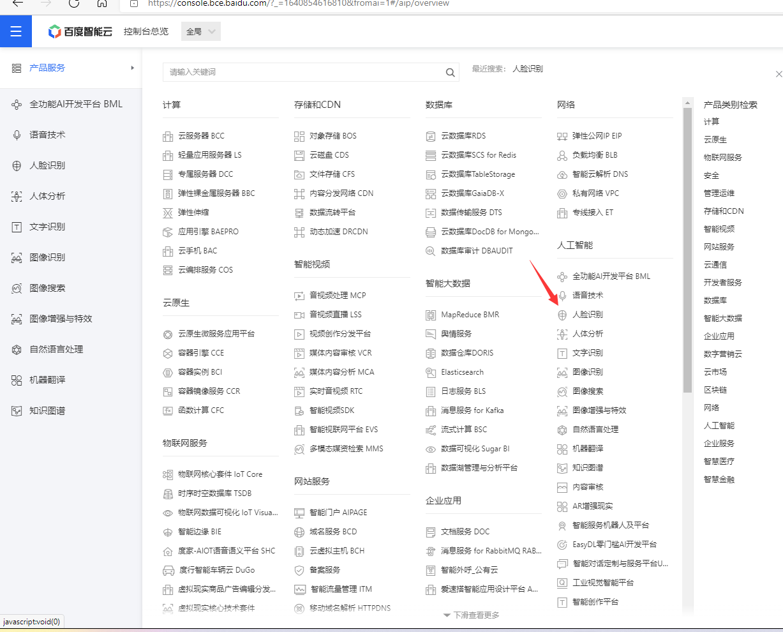Click the 机器翻译 icon in left sidebar
Viewport: 783px width, 632px height.
pyautogui.click(x=17, y=380)
